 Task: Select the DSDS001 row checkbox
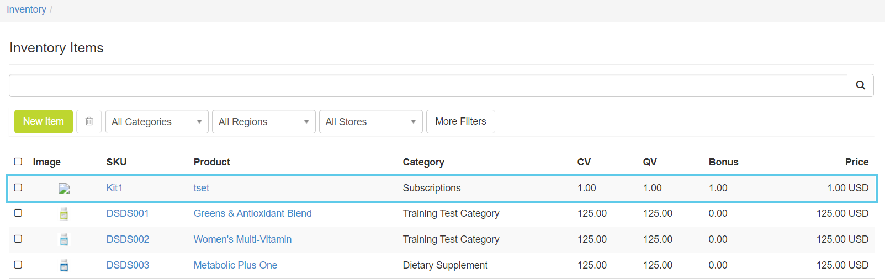18,213
